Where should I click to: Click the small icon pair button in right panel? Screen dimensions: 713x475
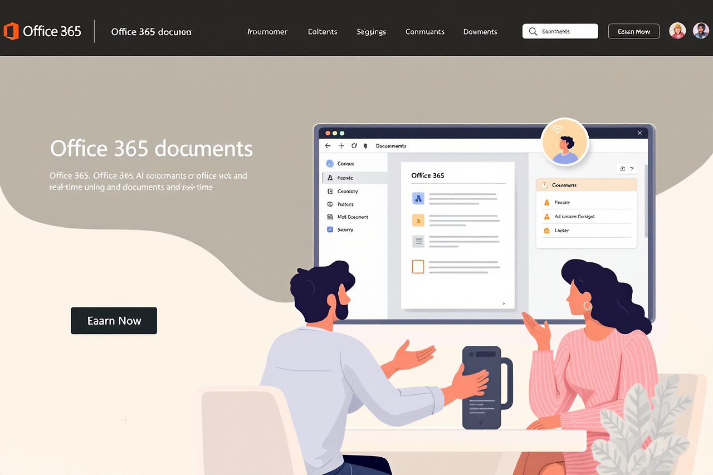[x=627, y=168]
